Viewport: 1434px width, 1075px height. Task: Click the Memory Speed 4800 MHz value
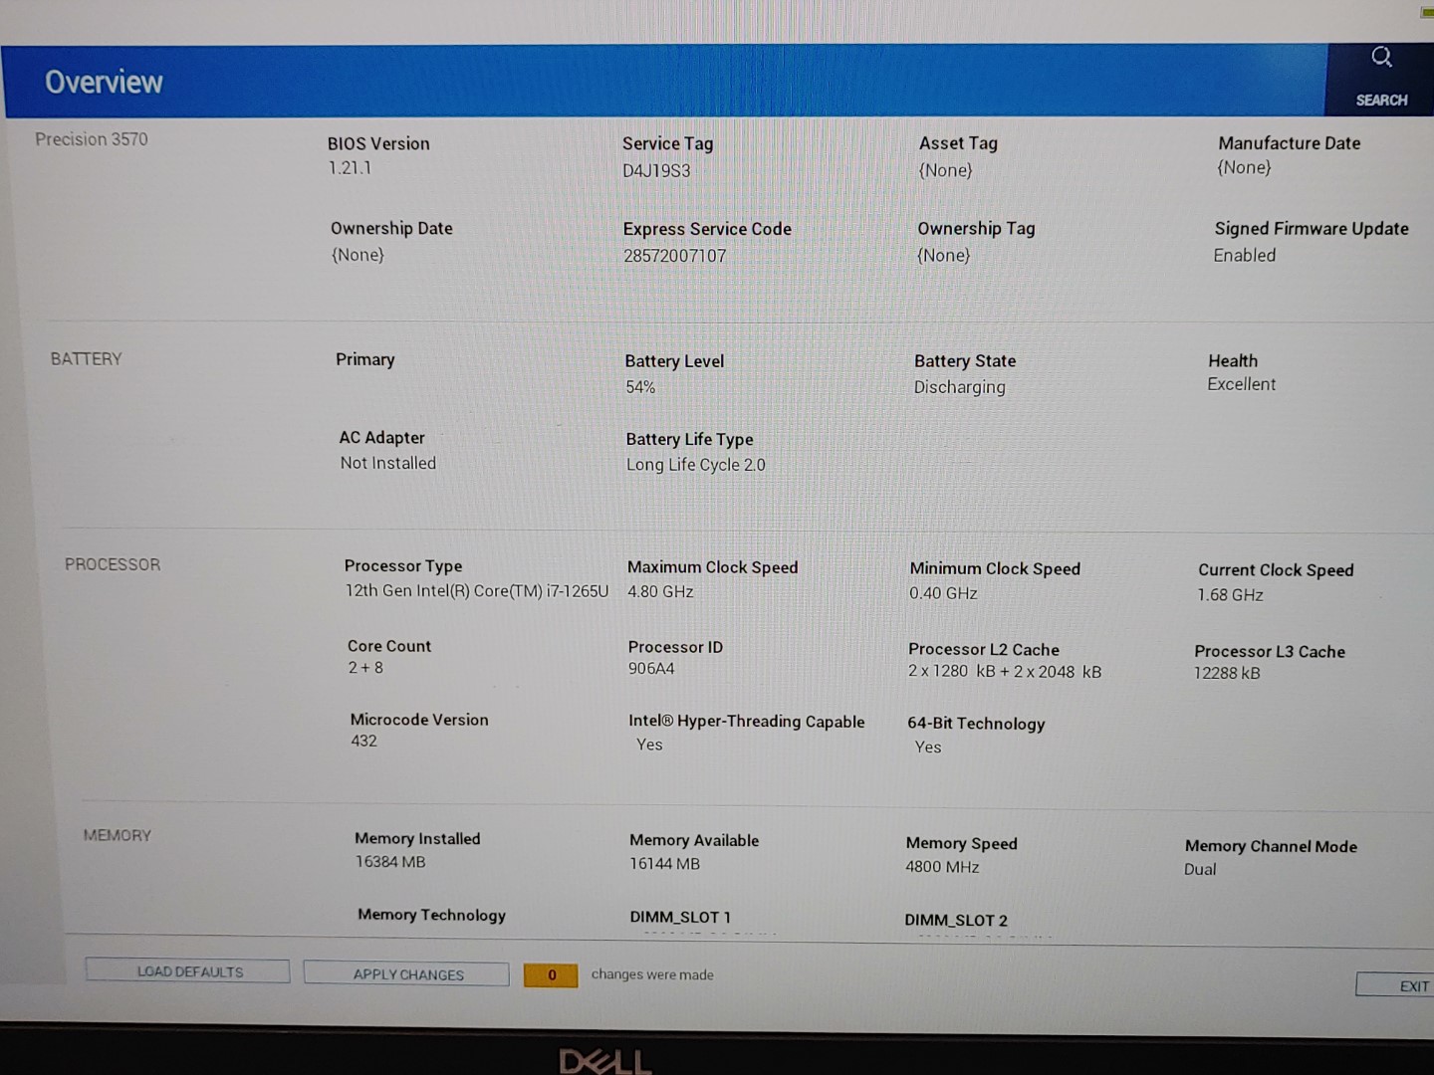point(942,867)
